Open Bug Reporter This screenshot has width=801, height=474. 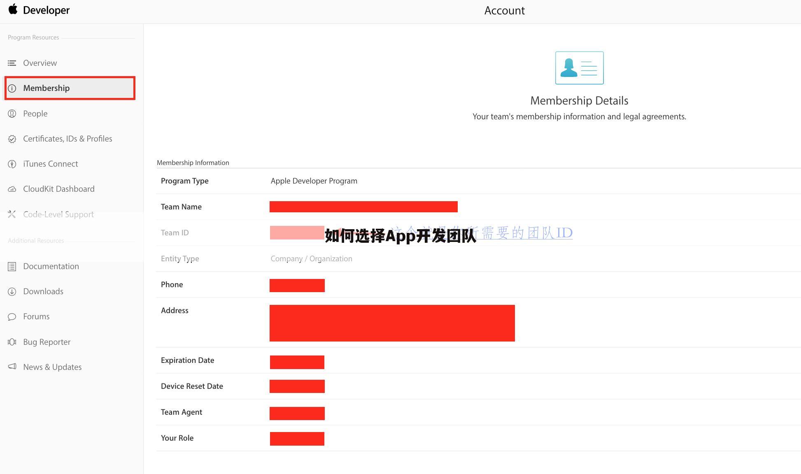47,342
